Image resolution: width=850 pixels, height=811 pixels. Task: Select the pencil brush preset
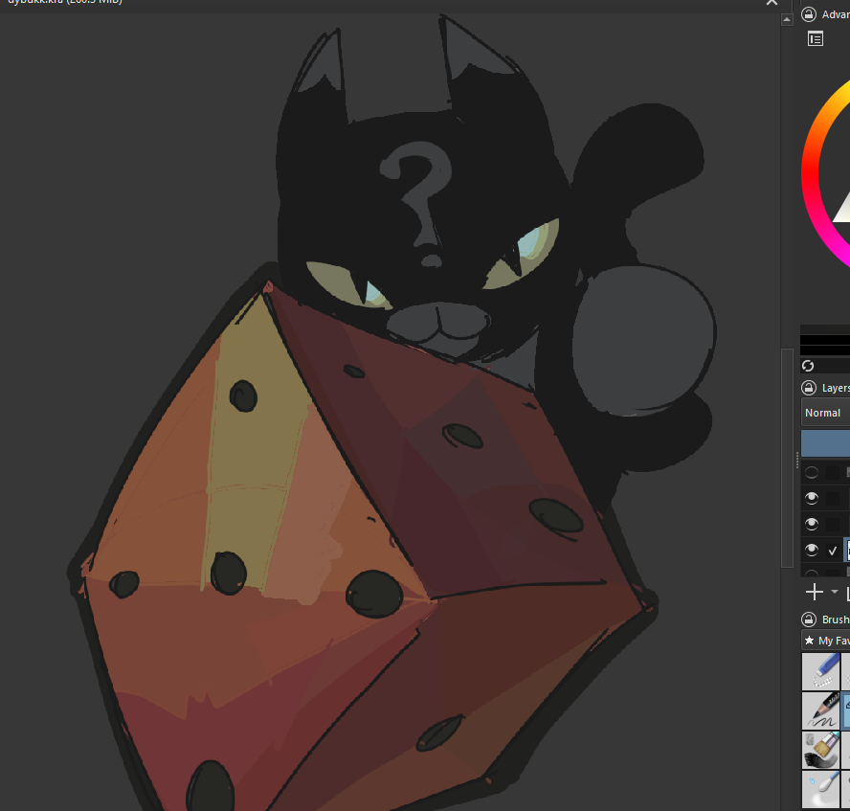pyautogui.click(x=820, y=710)
